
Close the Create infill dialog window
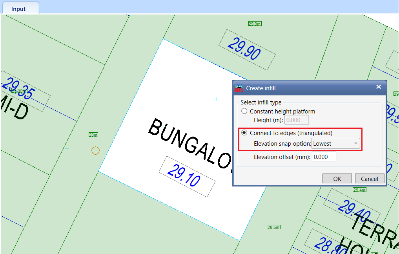(x=378, y=87)
